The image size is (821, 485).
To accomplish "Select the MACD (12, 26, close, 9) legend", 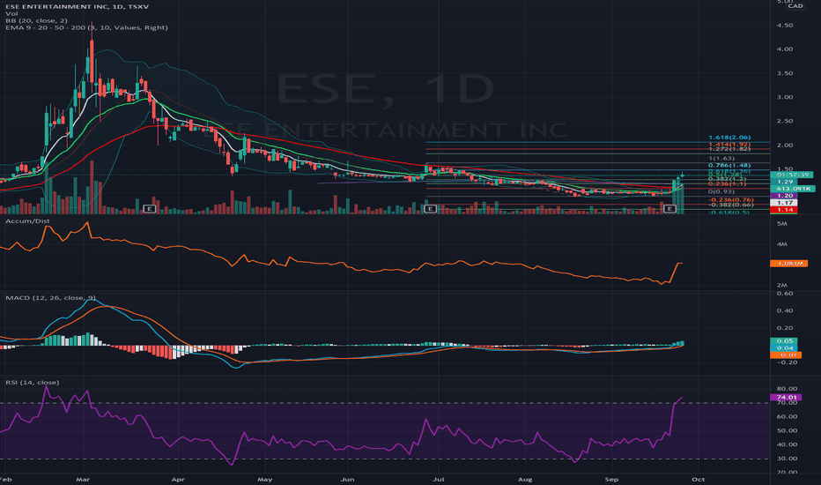I will pos(51,297).
